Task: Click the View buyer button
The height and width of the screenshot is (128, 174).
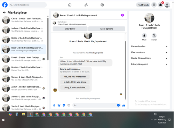Action: click(70, 29)
